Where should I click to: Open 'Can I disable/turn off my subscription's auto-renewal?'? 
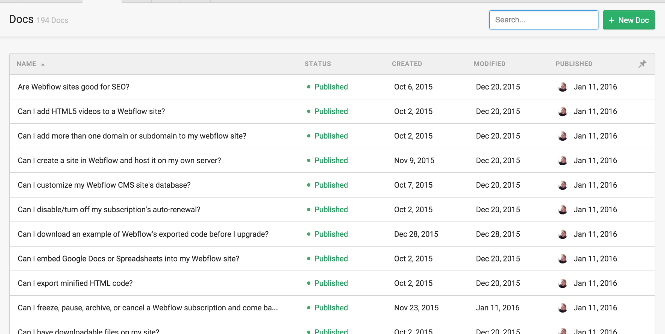[x=109, y=210]
